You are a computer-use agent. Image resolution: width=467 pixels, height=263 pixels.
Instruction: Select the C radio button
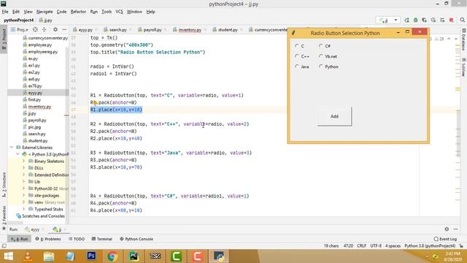297,45
